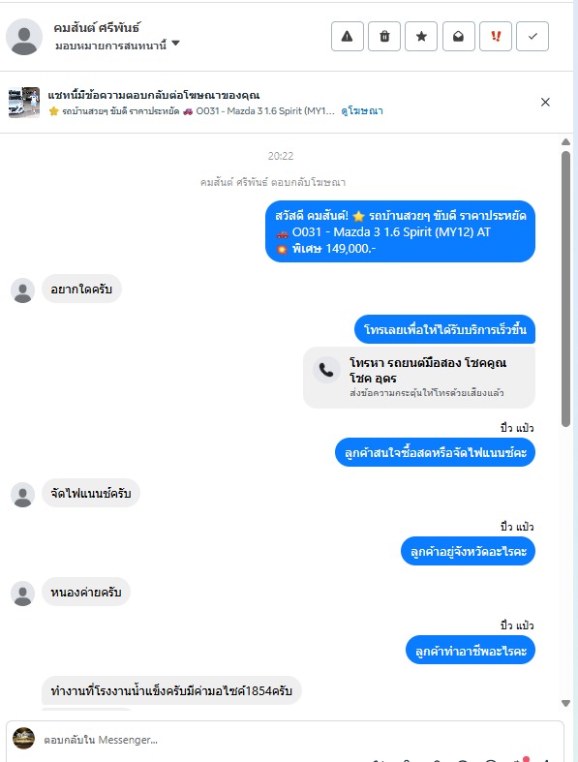Screen dimensions: 578x762
Task: Flag conversation with red exclamation icon
Action: [x=496, y=37]
